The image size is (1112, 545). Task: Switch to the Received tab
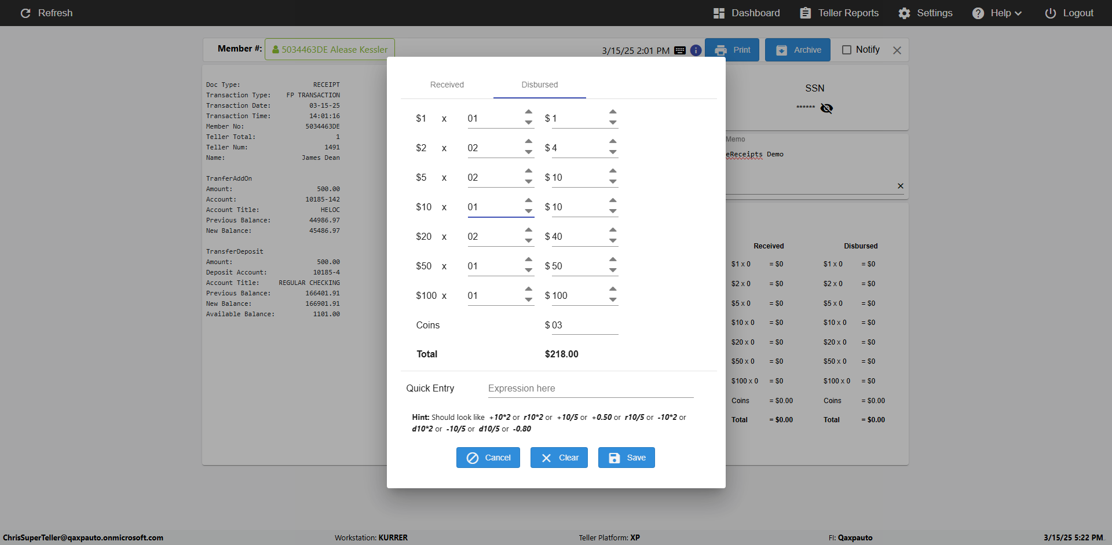pos(447,85)
